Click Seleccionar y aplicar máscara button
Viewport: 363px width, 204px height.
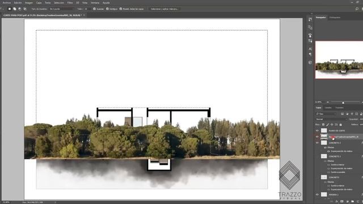point(164,9)
